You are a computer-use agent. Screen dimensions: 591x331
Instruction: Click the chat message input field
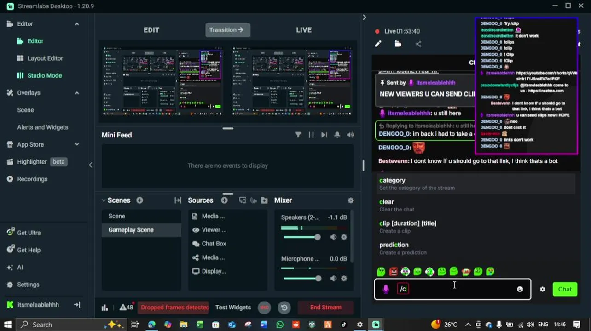click(452, 289)
